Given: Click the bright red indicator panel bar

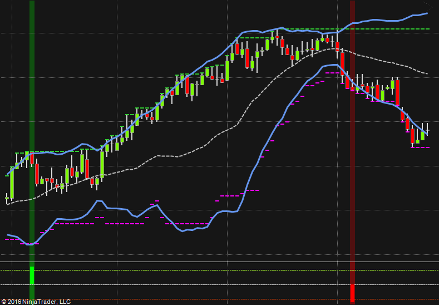Looking at the screenshot, I should [353, 294].
